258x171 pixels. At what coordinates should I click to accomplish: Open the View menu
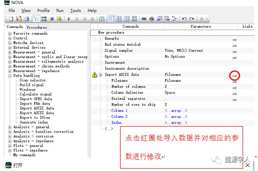coord(26,11)
